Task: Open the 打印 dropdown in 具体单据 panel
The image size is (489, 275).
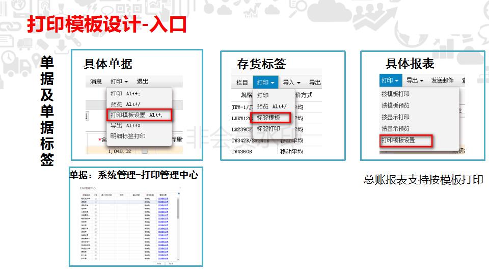Action: [119, 81]
